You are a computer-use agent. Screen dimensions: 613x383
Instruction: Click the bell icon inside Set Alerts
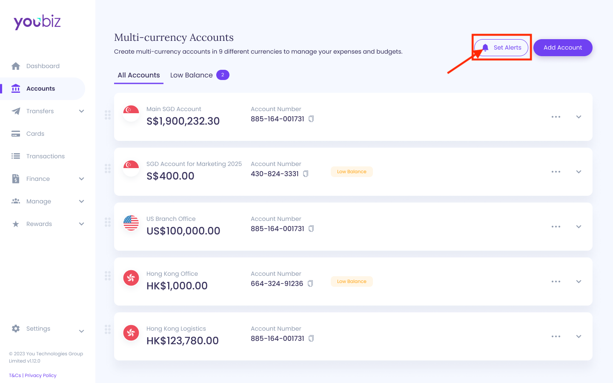tap(486, 48)
